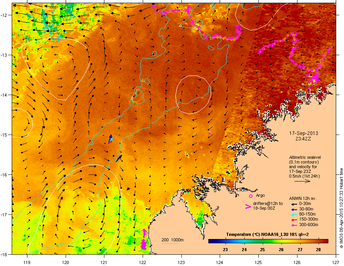Click the 0.5m/s velocity scale arrow

[302, 181]
